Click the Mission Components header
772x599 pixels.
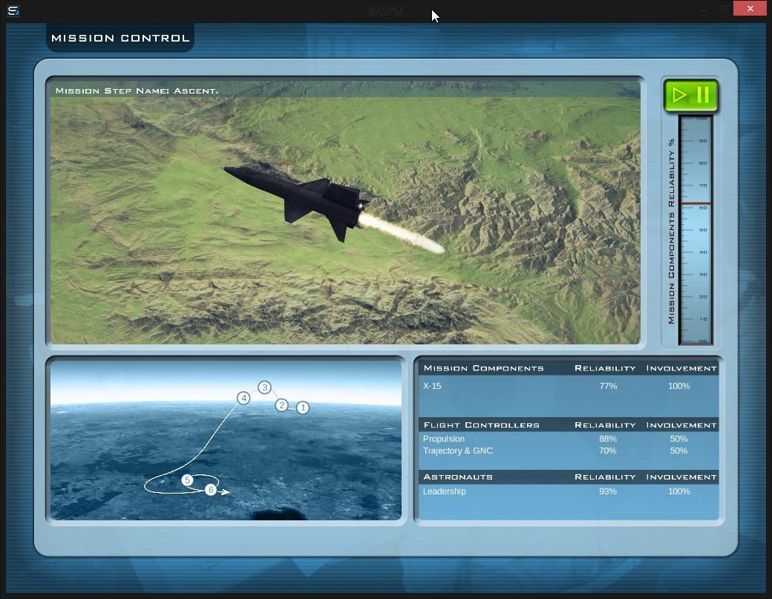pos(483,368)
